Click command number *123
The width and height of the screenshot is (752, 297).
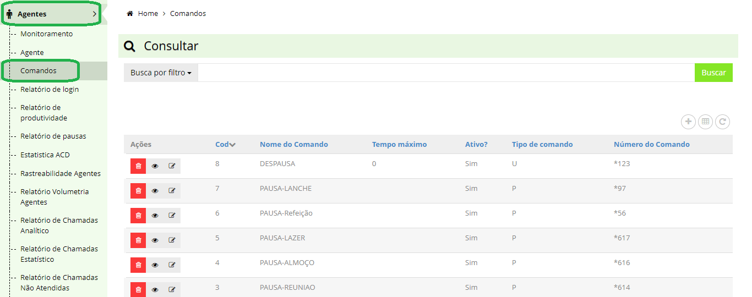point(623,163)
